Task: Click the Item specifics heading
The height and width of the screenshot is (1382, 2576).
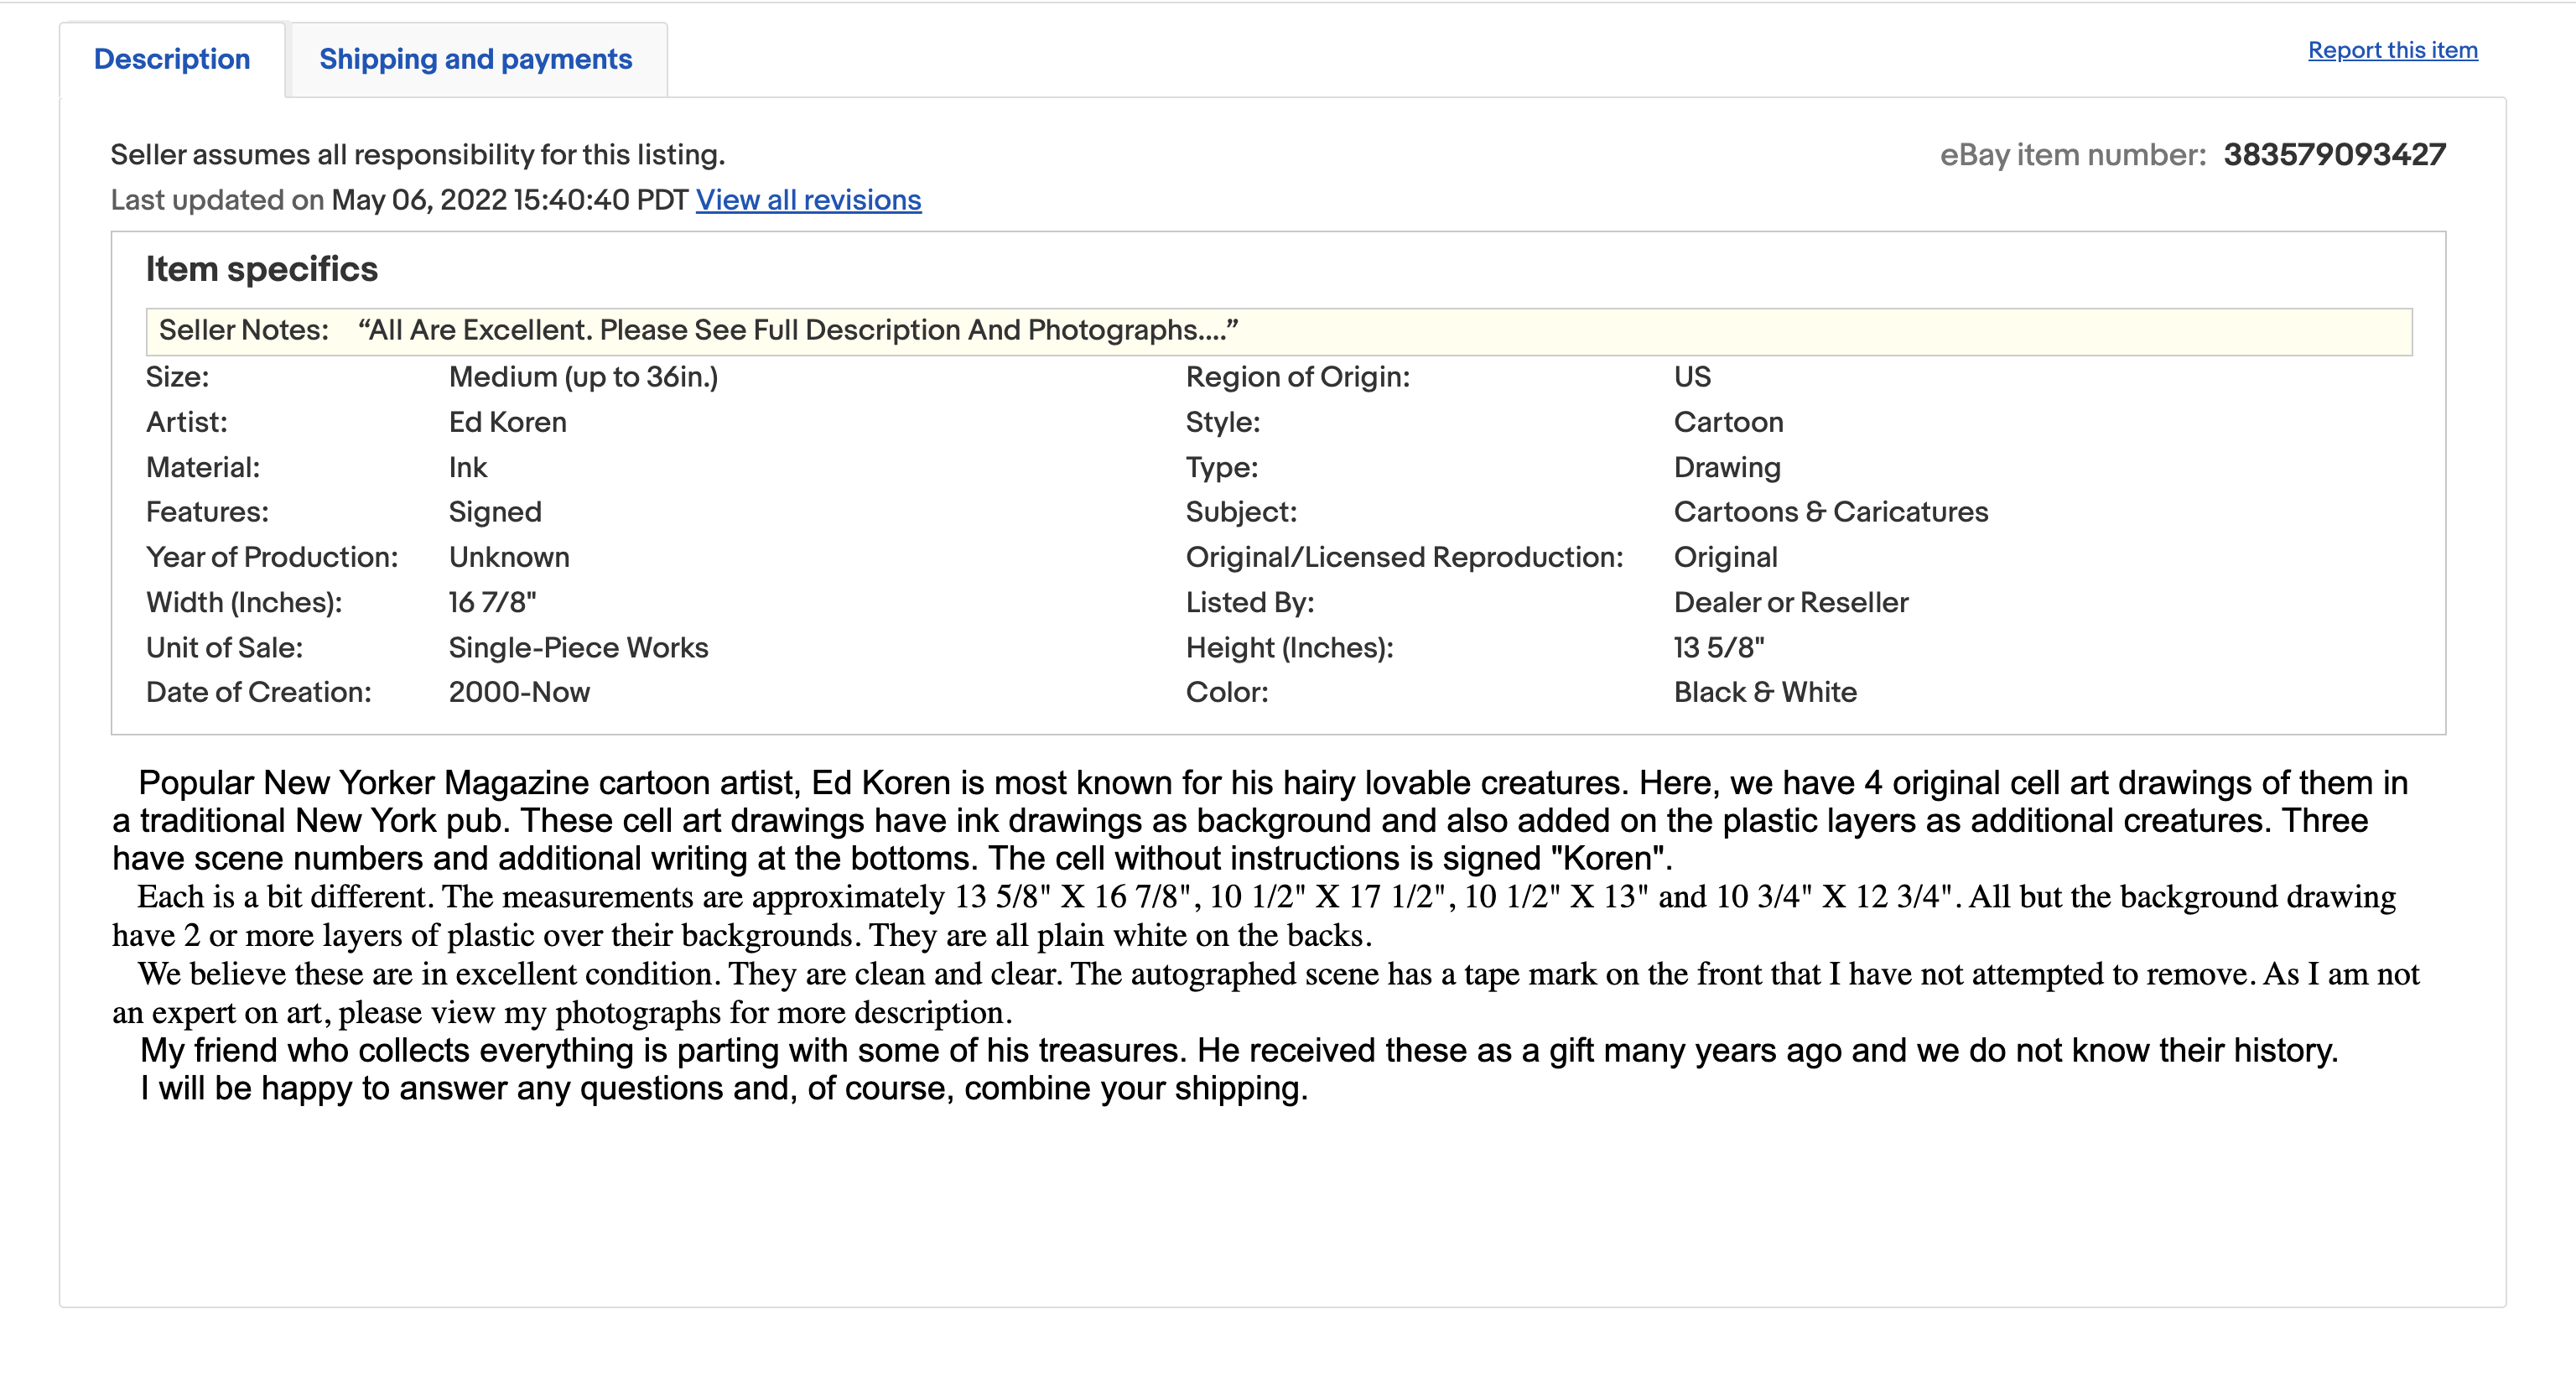Action: coord(262,269)
